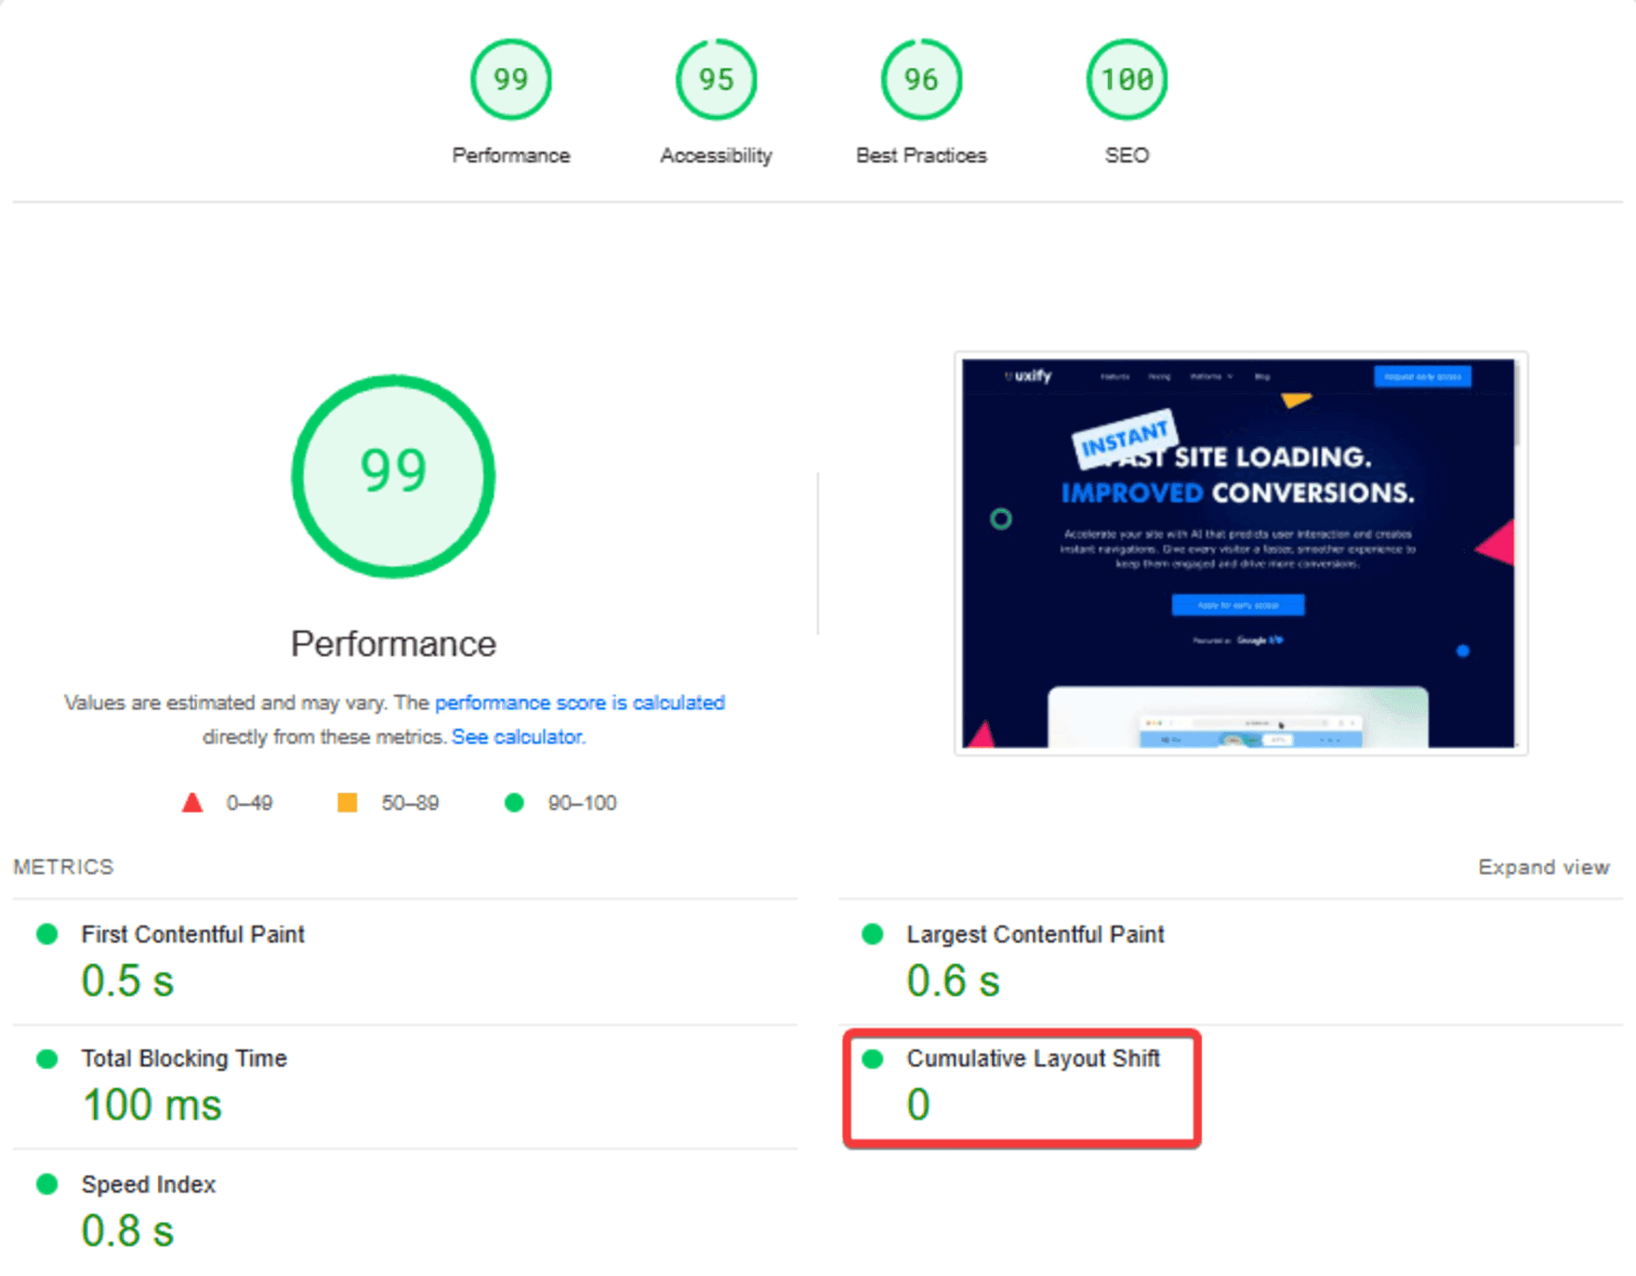This screenshot has width=1636, height=1276.
Task: Click the '100 ms' Total Blocking Time value
Action: click(152, 1105)
